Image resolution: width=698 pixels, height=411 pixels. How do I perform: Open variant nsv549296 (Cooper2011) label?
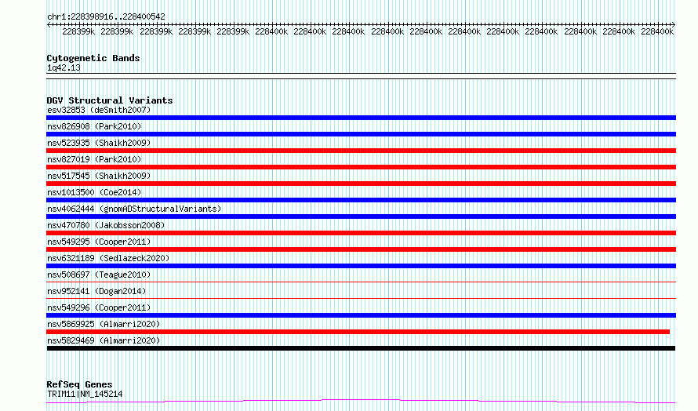pos(99,307)
